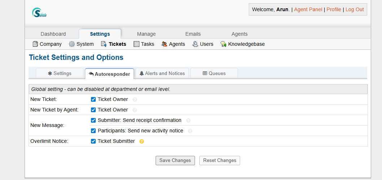Click help tip icon beside Submitter receipt confirmation
382x180 pixels.
pos(188,120)
